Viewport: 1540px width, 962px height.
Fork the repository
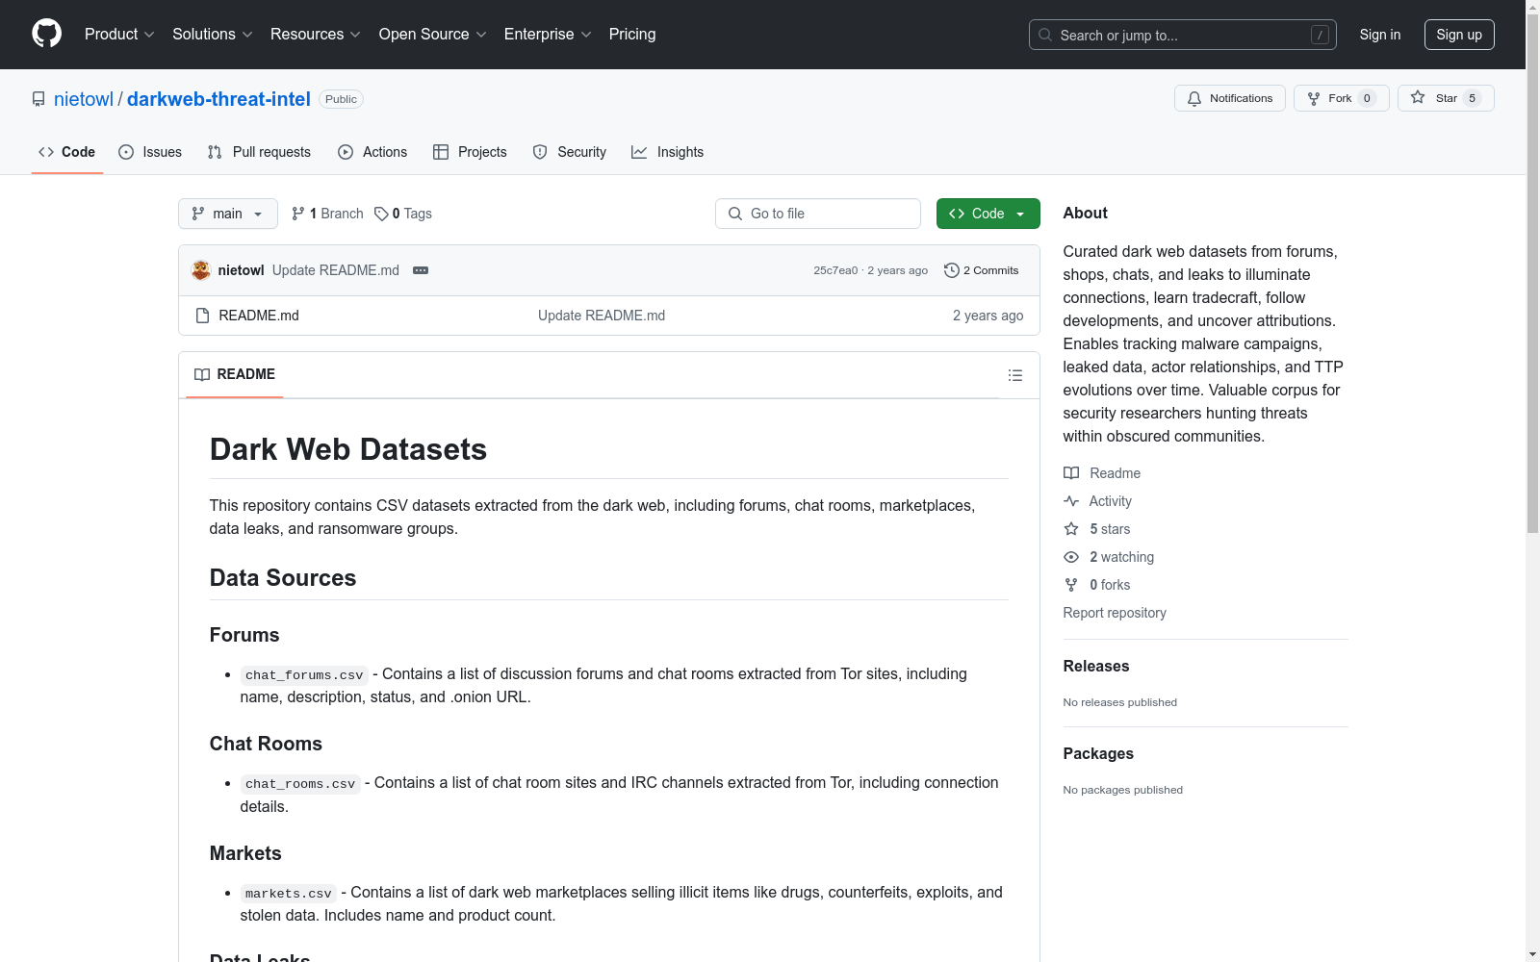pos(1342,98)
